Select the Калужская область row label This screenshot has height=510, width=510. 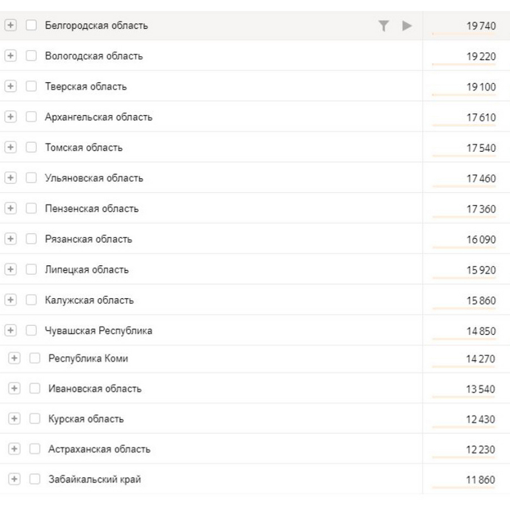click(x=89, y=300)
